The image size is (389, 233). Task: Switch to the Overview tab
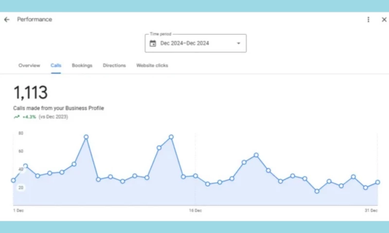(x=29, y=66)
